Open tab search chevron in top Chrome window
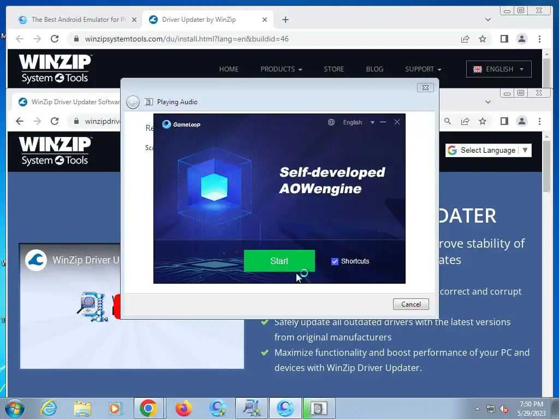This screenshot has width=559, height=419. coord(488,20)
